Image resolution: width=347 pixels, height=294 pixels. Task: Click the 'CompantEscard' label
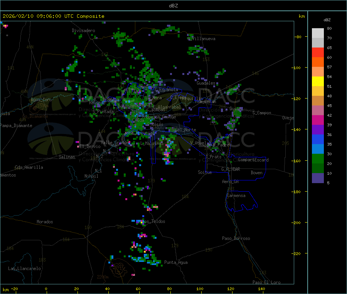[253, 160]
